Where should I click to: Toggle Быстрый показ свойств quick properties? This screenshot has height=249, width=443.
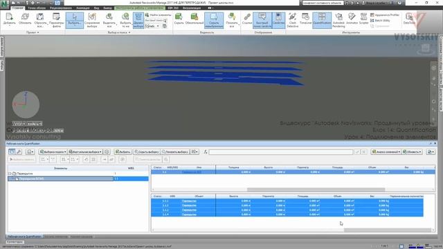[x=262, y=20]
